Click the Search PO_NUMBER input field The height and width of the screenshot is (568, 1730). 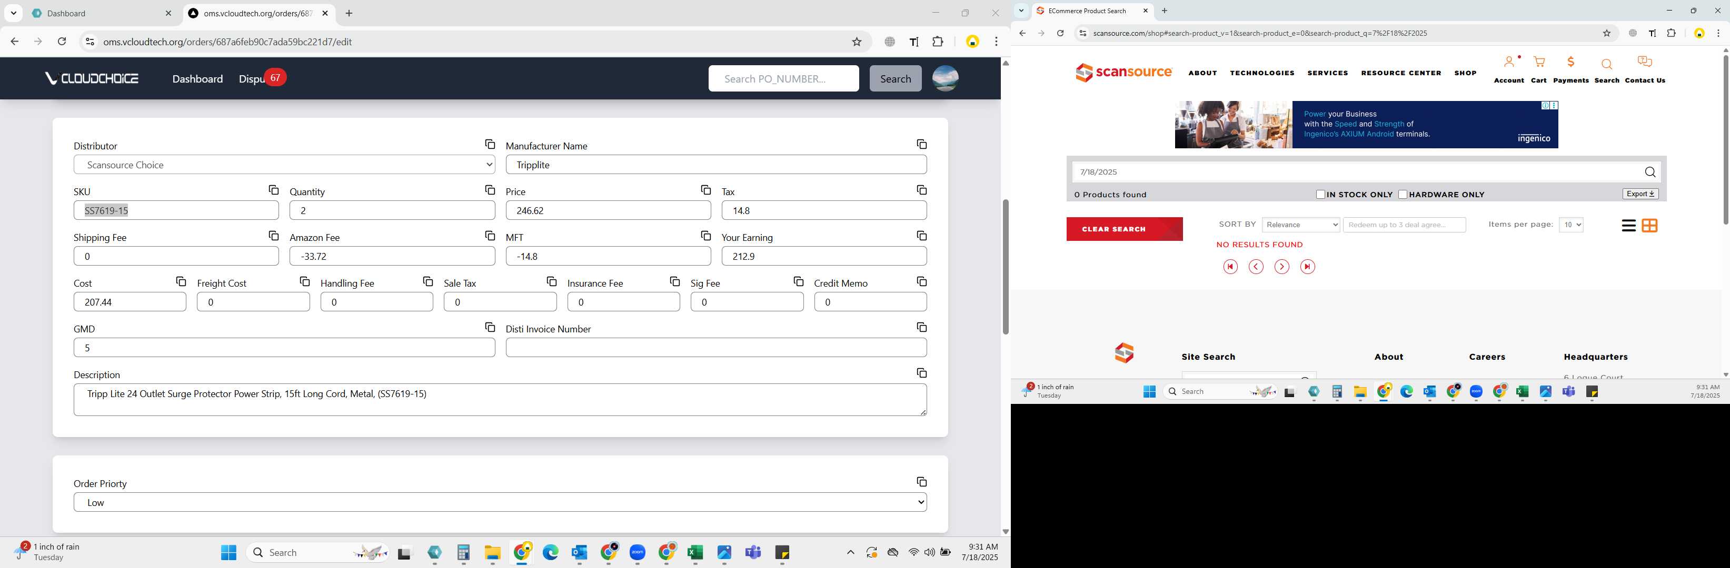(783, 78)
